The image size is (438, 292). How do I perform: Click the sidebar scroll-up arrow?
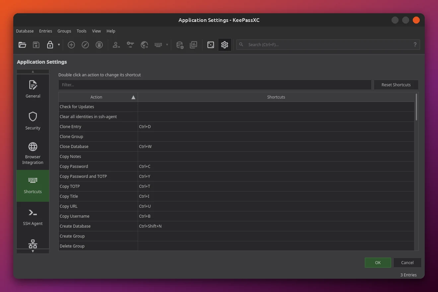[x=33, y=71]
